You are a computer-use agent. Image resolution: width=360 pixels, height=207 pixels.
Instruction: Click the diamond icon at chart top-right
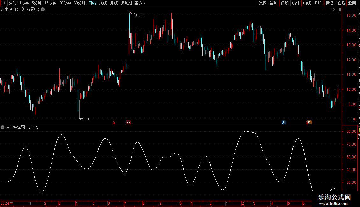coord(333,10)
